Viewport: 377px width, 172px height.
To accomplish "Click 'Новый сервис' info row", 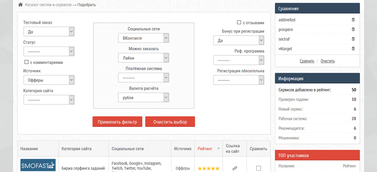I will pos(317,109).
